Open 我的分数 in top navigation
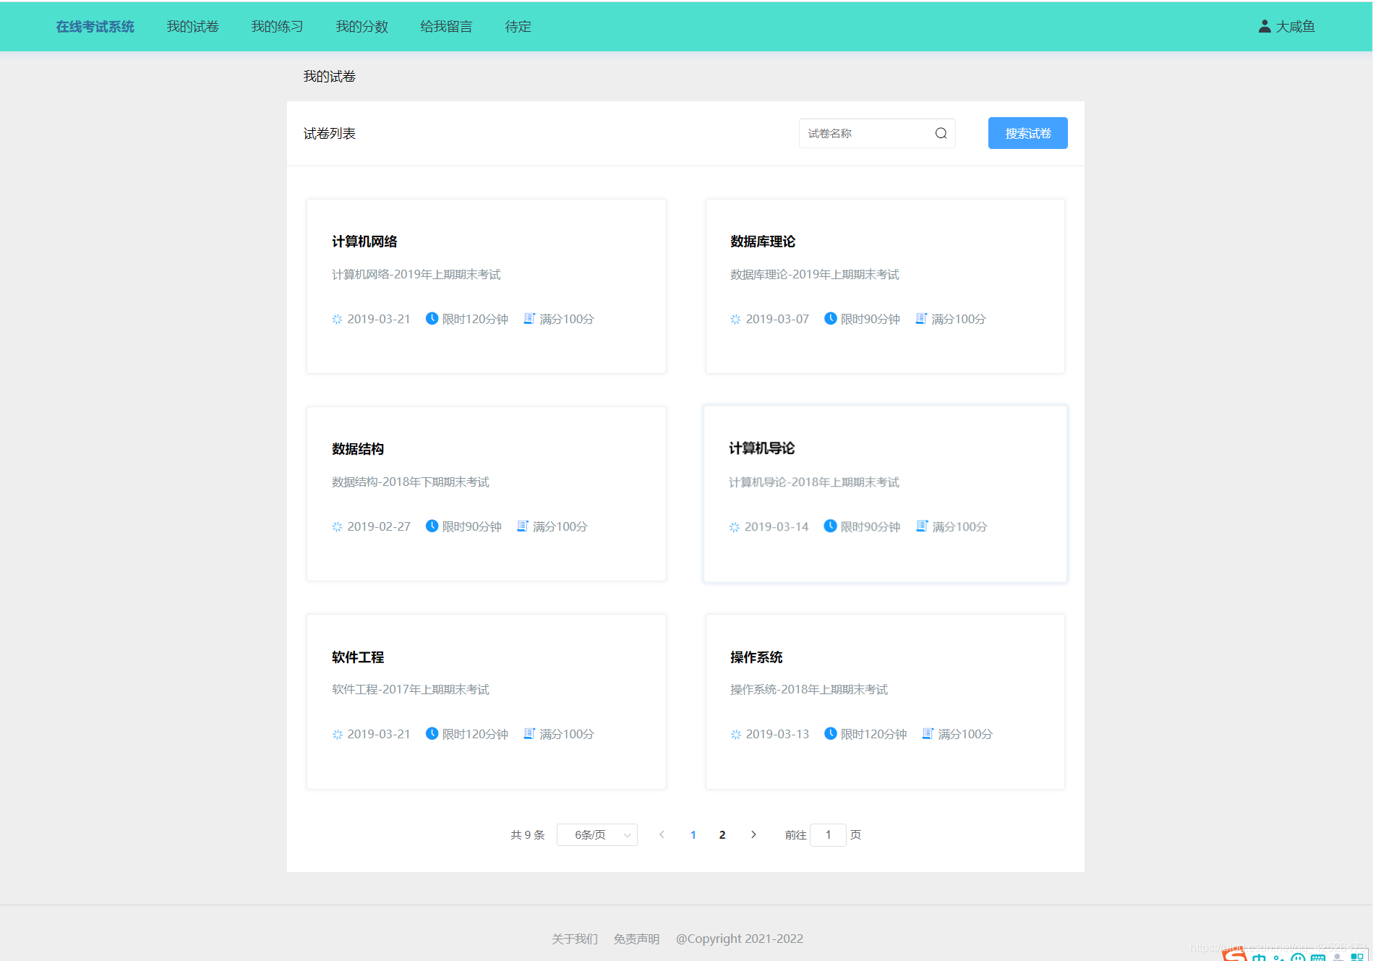The image size is (1373, 961). [x=362, y=27]
